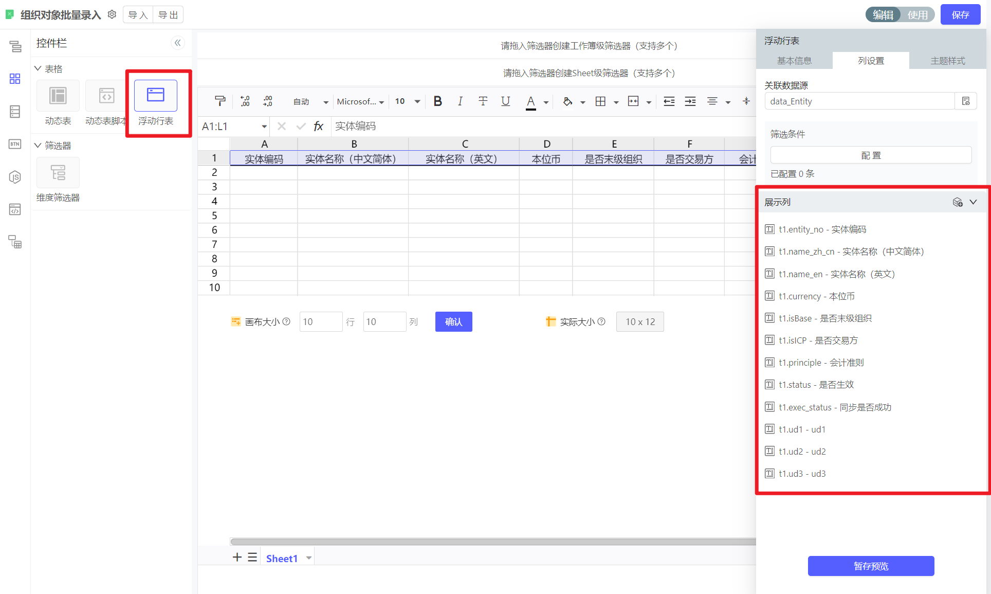Click the canvas row count input field
Screen dimensions: 991x594
coord(320,322)
